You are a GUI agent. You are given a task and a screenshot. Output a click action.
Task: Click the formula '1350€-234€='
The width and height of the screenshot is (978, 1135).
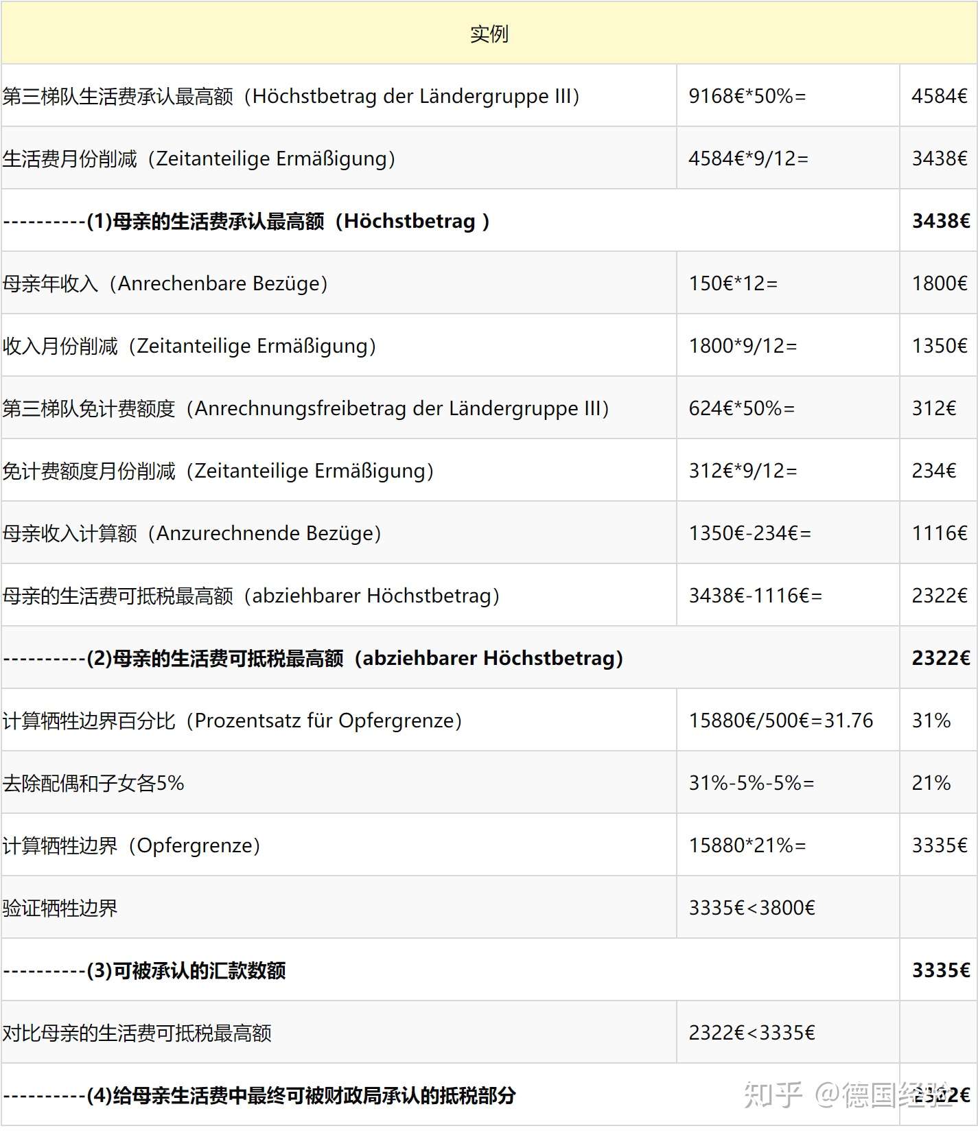(750, 533)
